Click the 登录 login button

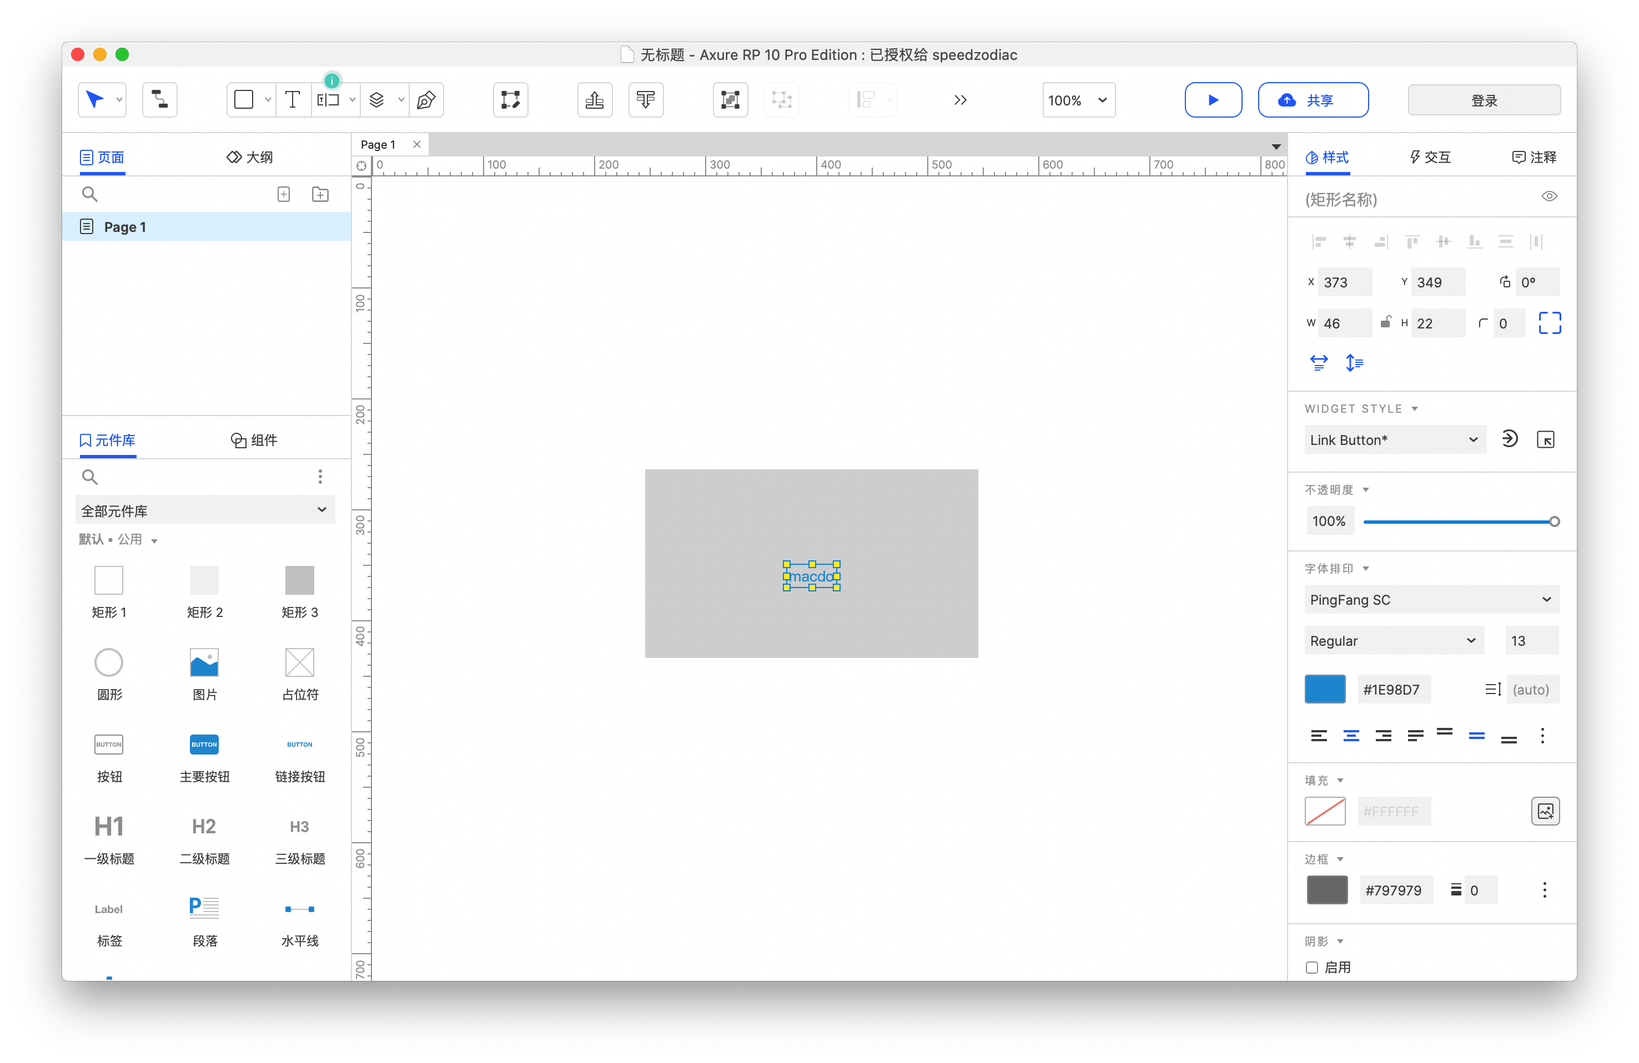[1484, 100]
